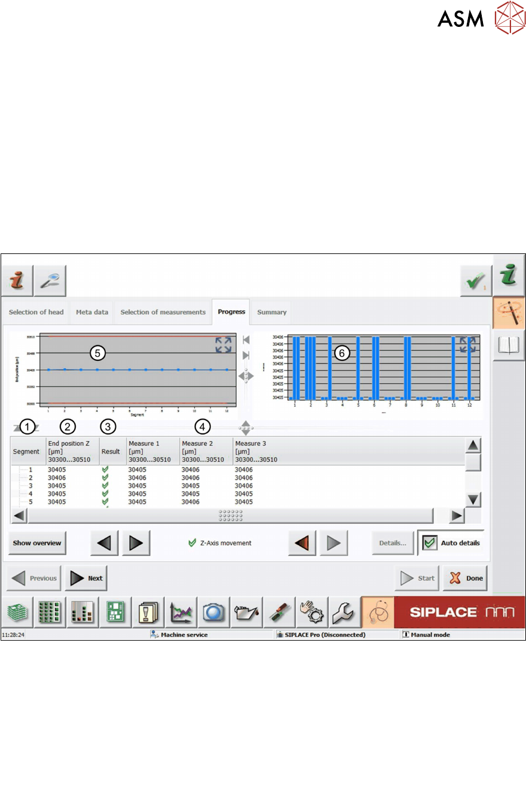526x799 pixels.
Task: Select segment 4 row in table
Action: (x=238, y=494)
